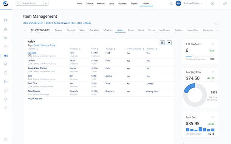Open the Home menu

pyautogui.click(x=79, y=3)
